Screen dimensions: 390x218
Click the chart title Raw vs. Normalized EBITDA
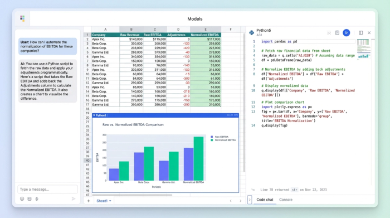coord(133,125)
